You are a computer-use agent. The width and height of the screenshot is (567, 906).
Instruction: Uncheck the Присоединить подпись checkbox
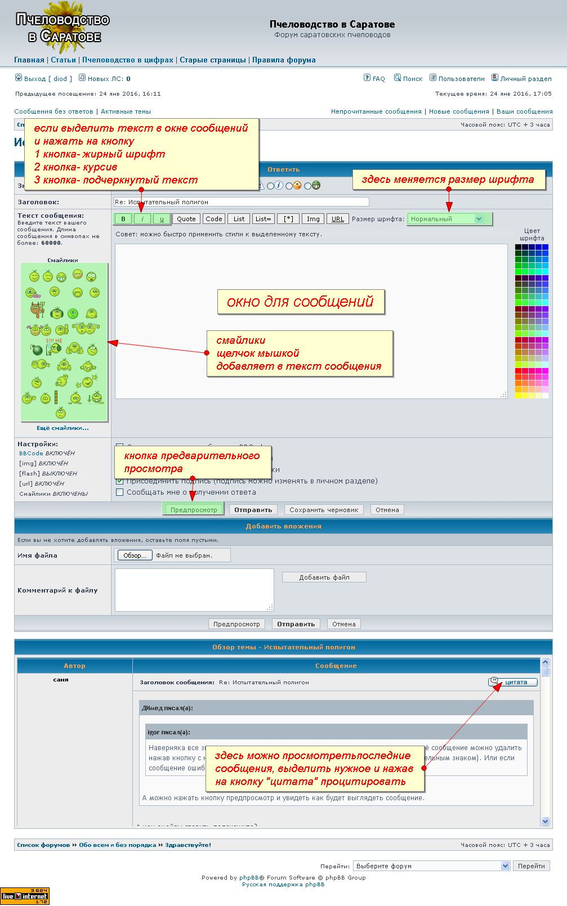click(x=119, y=481)
